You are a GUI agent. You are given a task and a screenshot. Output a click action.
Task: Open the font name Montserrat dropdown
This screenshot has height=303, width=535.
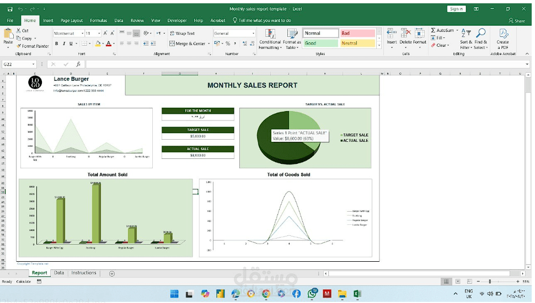(x=82, y=34)
